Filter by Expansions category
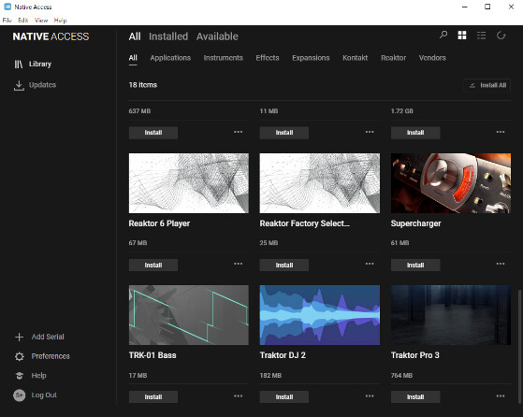This screenshot has width=523, height=417. pos(311,58)
